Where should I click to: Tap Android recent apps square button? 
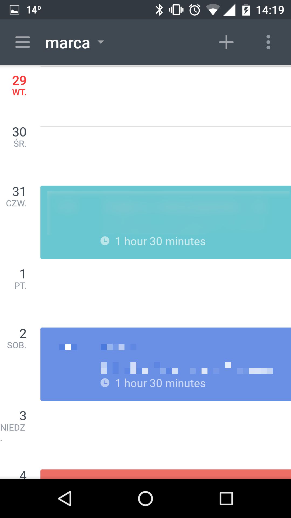[x=226, y=498]
